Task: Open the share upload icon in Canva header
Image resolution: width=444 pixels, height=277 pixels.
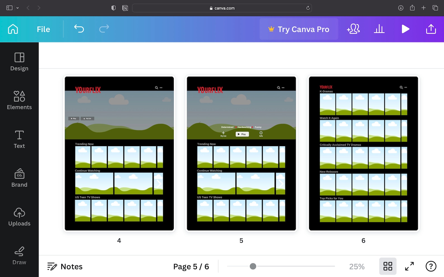Action: click(x=431, y=29)
